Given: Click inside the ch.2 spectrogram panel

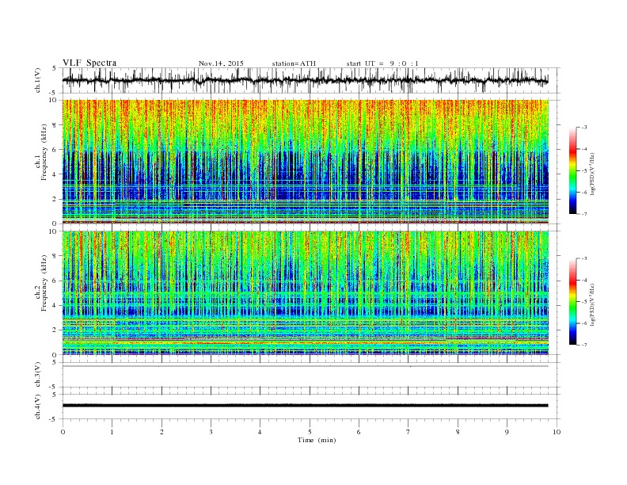Looking at the screenshot, I should (x=305, y=293).
